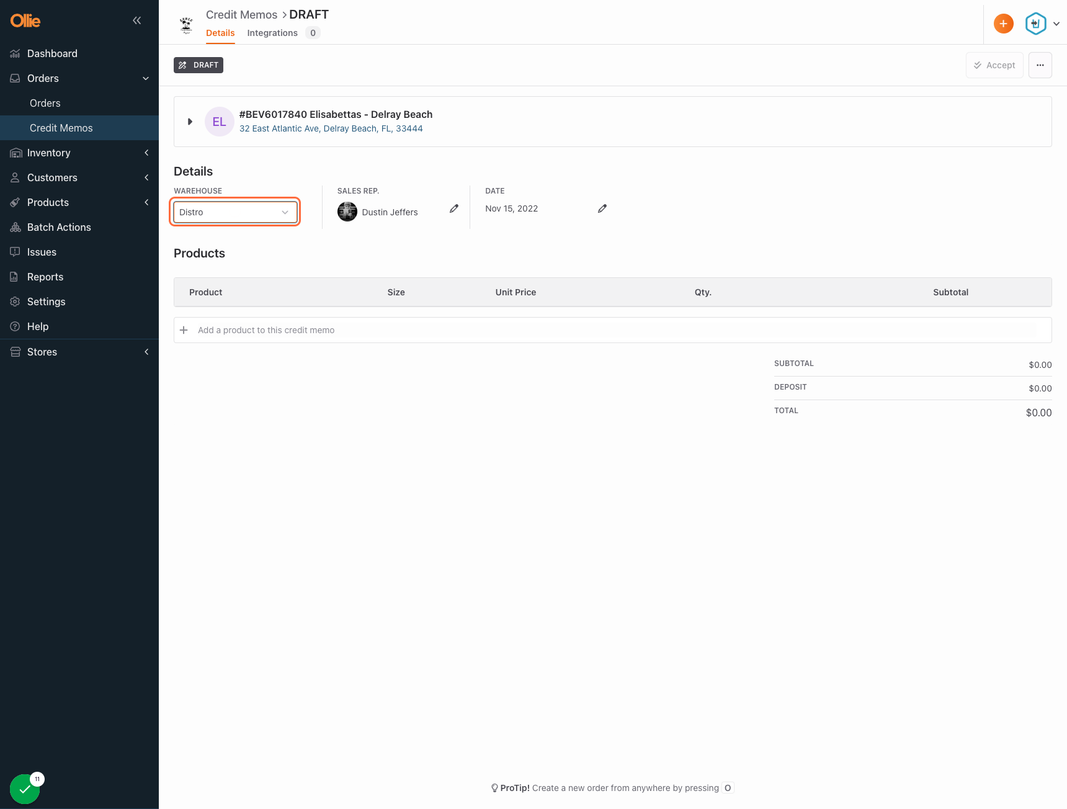
Task: Click the Stores storefront icon
Action: click(16, 352)
